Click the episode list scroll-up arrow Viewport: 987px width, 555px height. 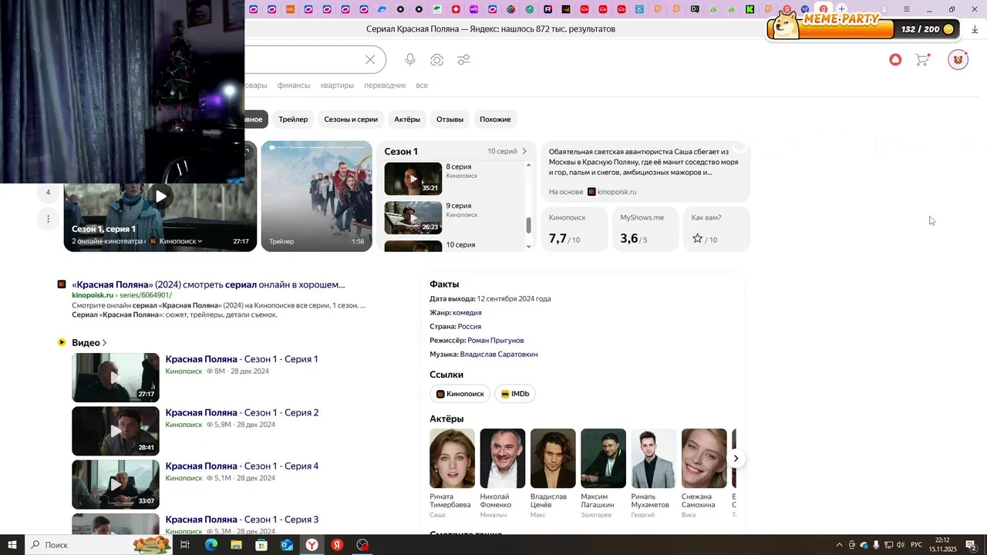point(529,165)
